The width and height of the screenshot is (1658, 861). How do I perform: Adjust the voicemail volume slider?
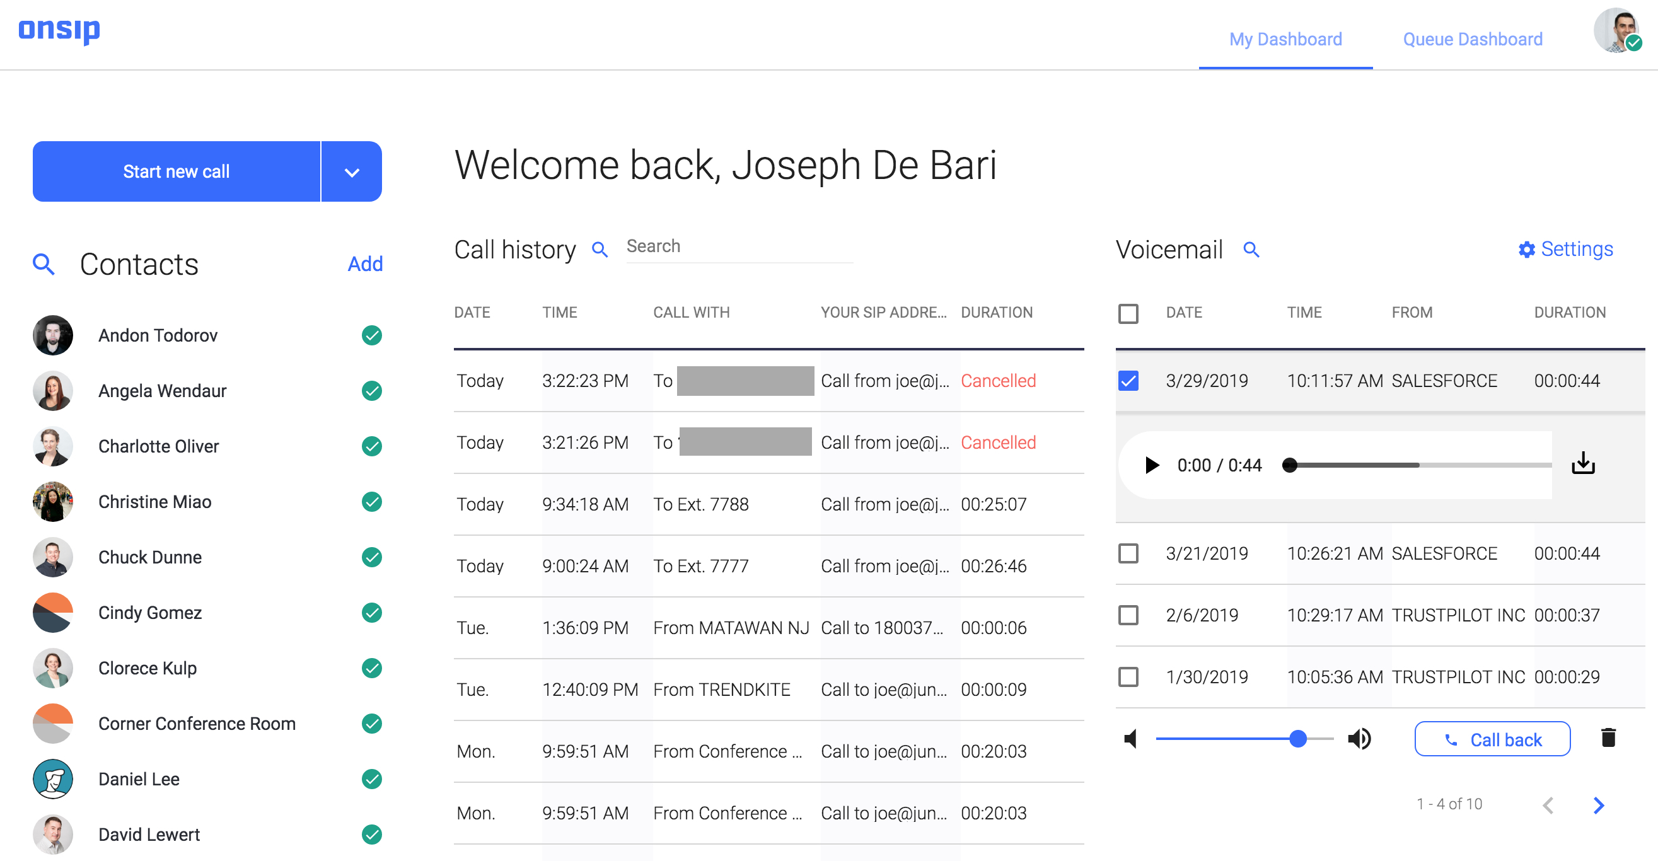point(1298,739)
